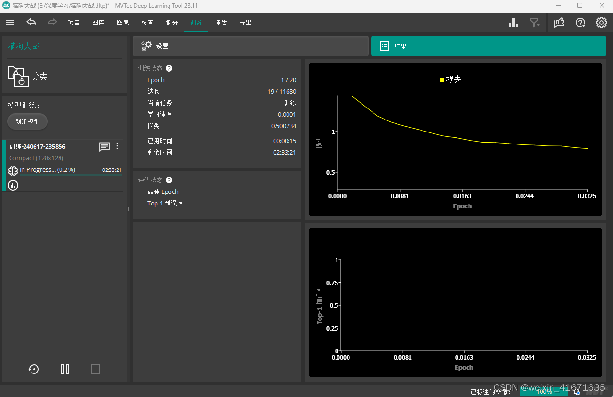The width and height of the screenshot is (613, 397).
Task: Show help for 评估状态
Action: pyautogui.click(x=169, y=180)
